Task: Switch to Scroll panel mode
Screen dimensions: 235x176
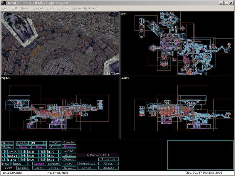Action: pos(39,168)
